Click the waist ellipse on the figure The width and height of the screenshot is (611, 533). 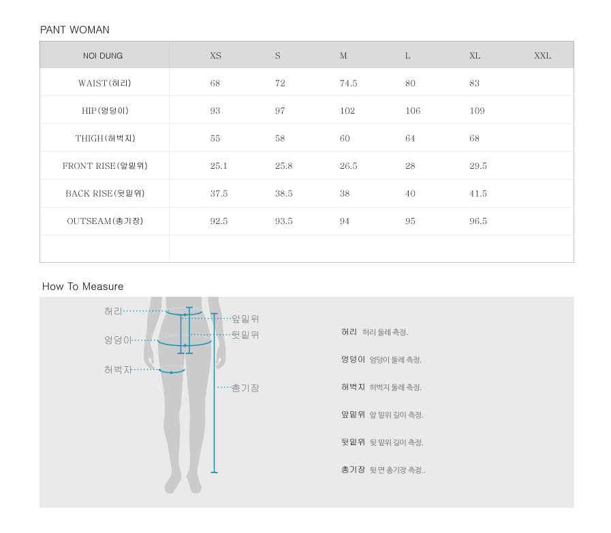tap(184, 312)
